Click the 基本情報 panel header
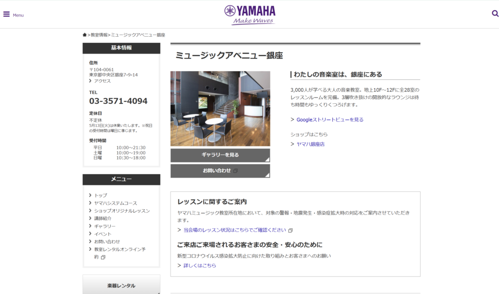Screen dimensions: 499x294 click(x=121, y=48)
